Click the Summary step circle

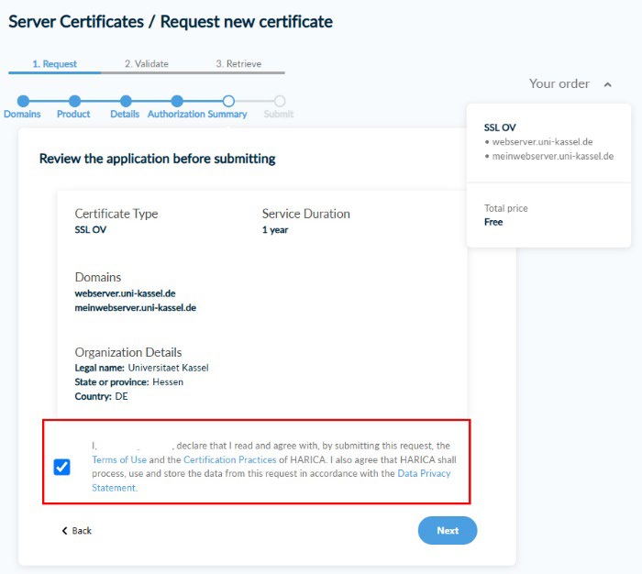click(x=228, y=101)
